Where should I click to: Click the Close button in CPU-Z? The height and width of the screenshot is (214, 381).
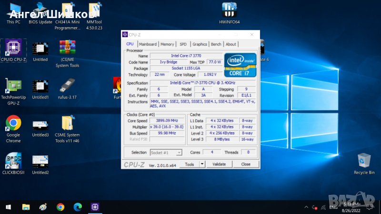click(x=245, y=164)
